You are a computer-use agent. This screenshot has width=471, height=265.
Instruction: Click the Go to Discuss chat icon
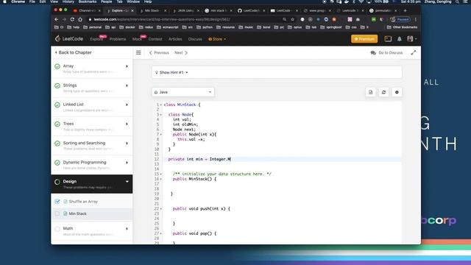click(x=373, y=53)
